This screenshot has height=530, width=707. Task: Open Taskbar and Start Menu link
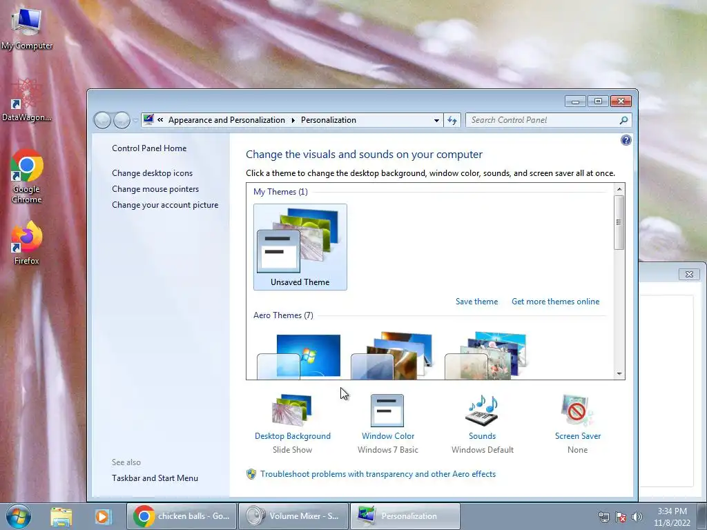click(x=155, y=478)
